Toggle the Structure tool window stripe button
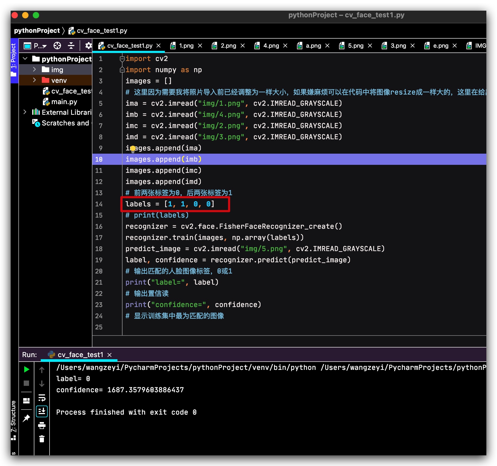497x466 pixels. [x=14, y=420]
